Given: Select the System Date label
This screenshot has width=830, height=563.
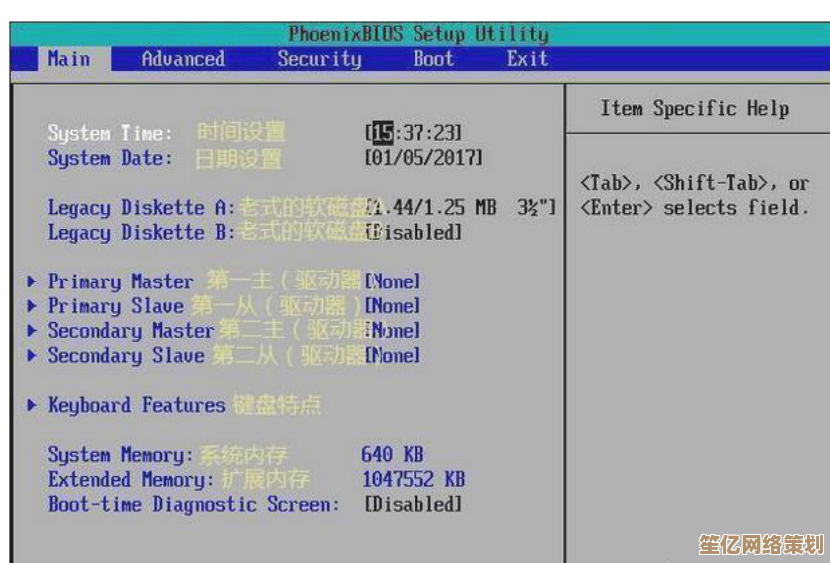Looking at the screenshot, I should [110, 158].
